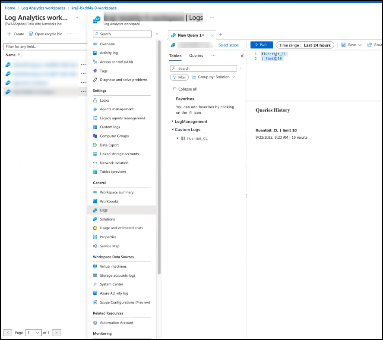Open Access control (IAM)
Screen dimensions: 383x340
tap(116, 62)
